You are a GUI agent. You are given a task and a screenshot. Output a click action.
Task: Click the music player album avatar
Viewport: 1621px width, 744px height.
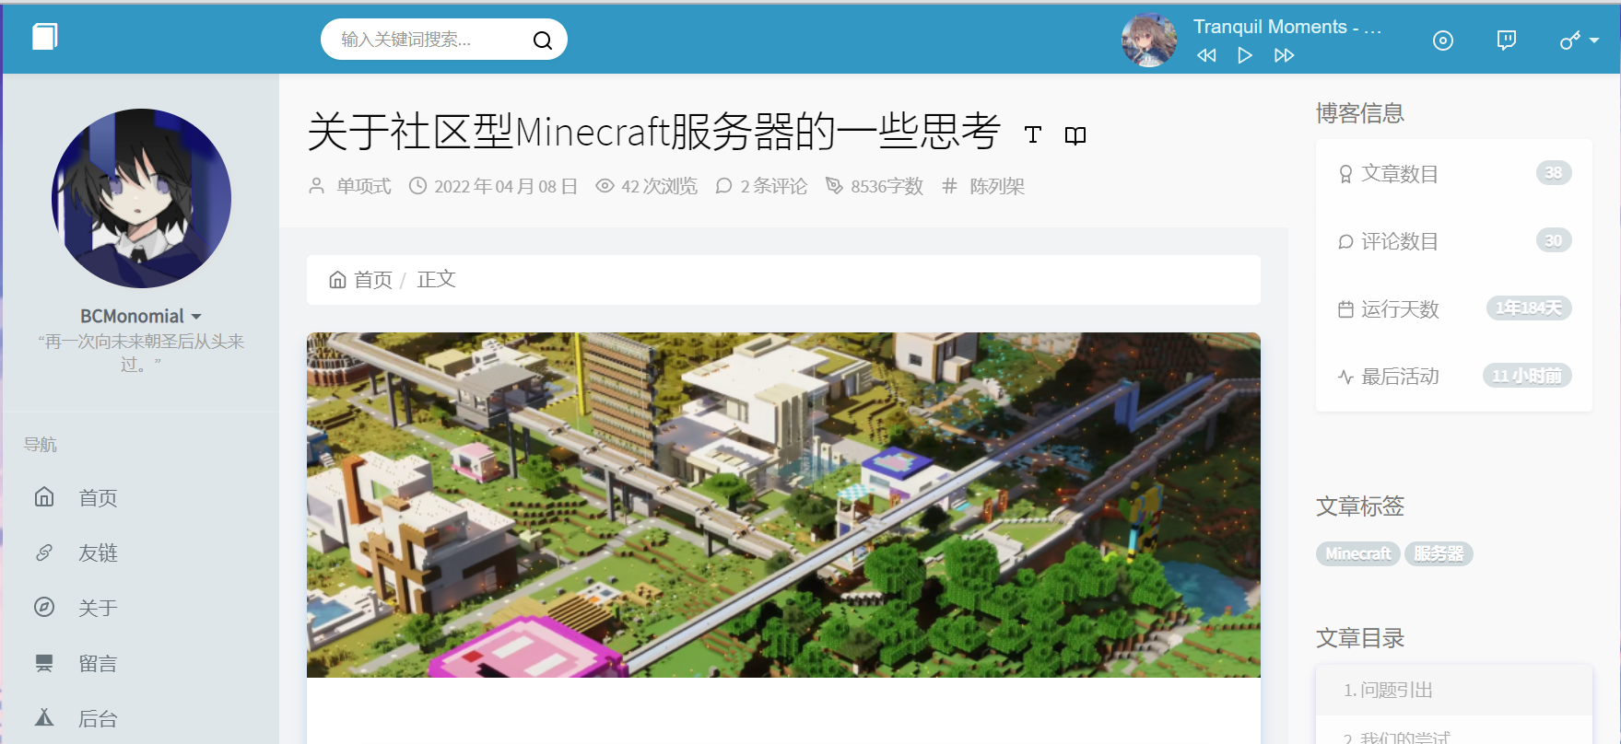click(x=1148, y=40)
